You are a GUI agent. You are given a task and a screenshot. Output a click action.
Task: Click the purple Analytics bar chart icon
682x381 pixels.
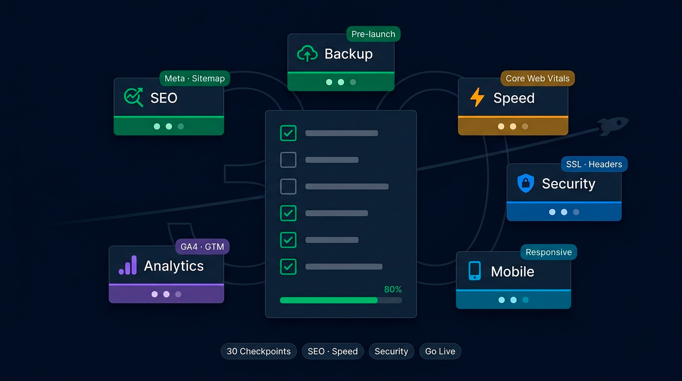click(128, 265)
